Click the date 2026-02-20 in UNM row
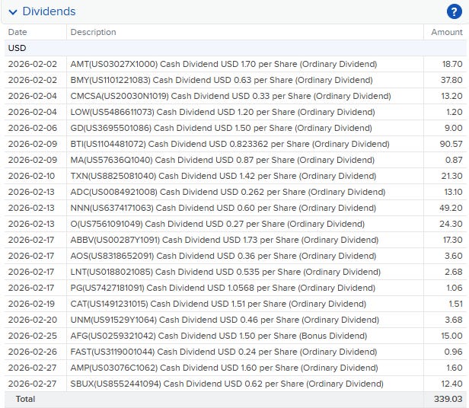Viewport: 469px width, 408px height. click(32, 320)
